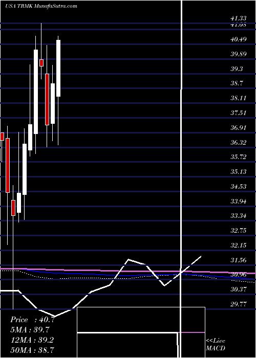Select the 39.3 price axis label
The width and height of the screenshot is (256, 358).
click(x=237, y=69)
